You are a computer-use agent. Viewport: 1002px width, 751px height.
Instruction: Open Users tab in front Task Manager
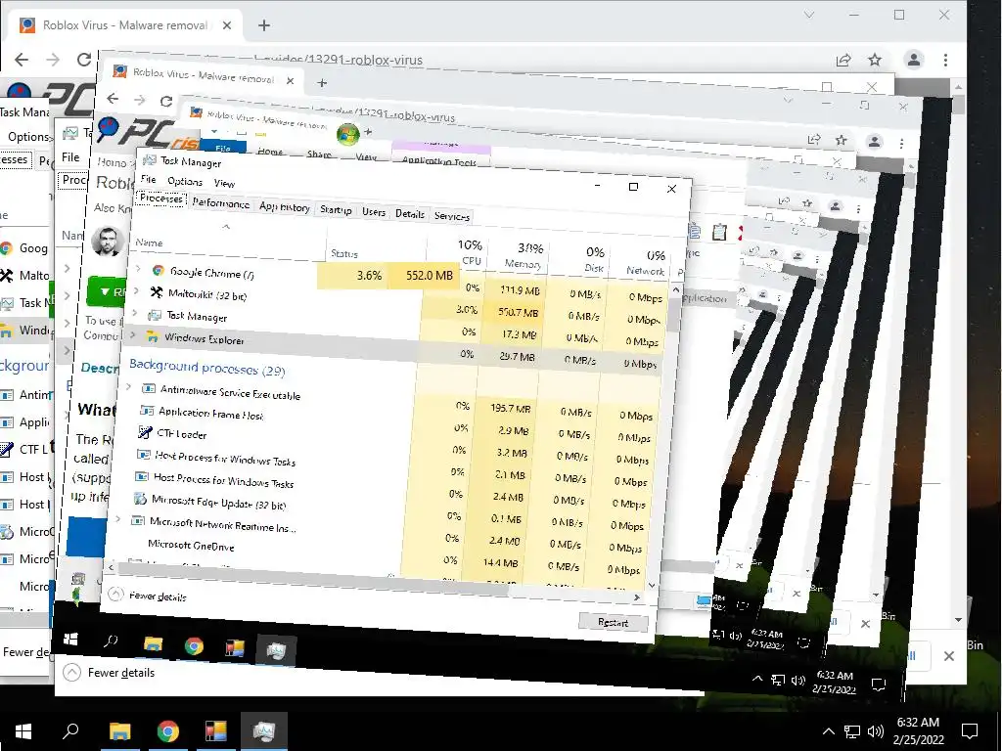(x=374, y=212)
